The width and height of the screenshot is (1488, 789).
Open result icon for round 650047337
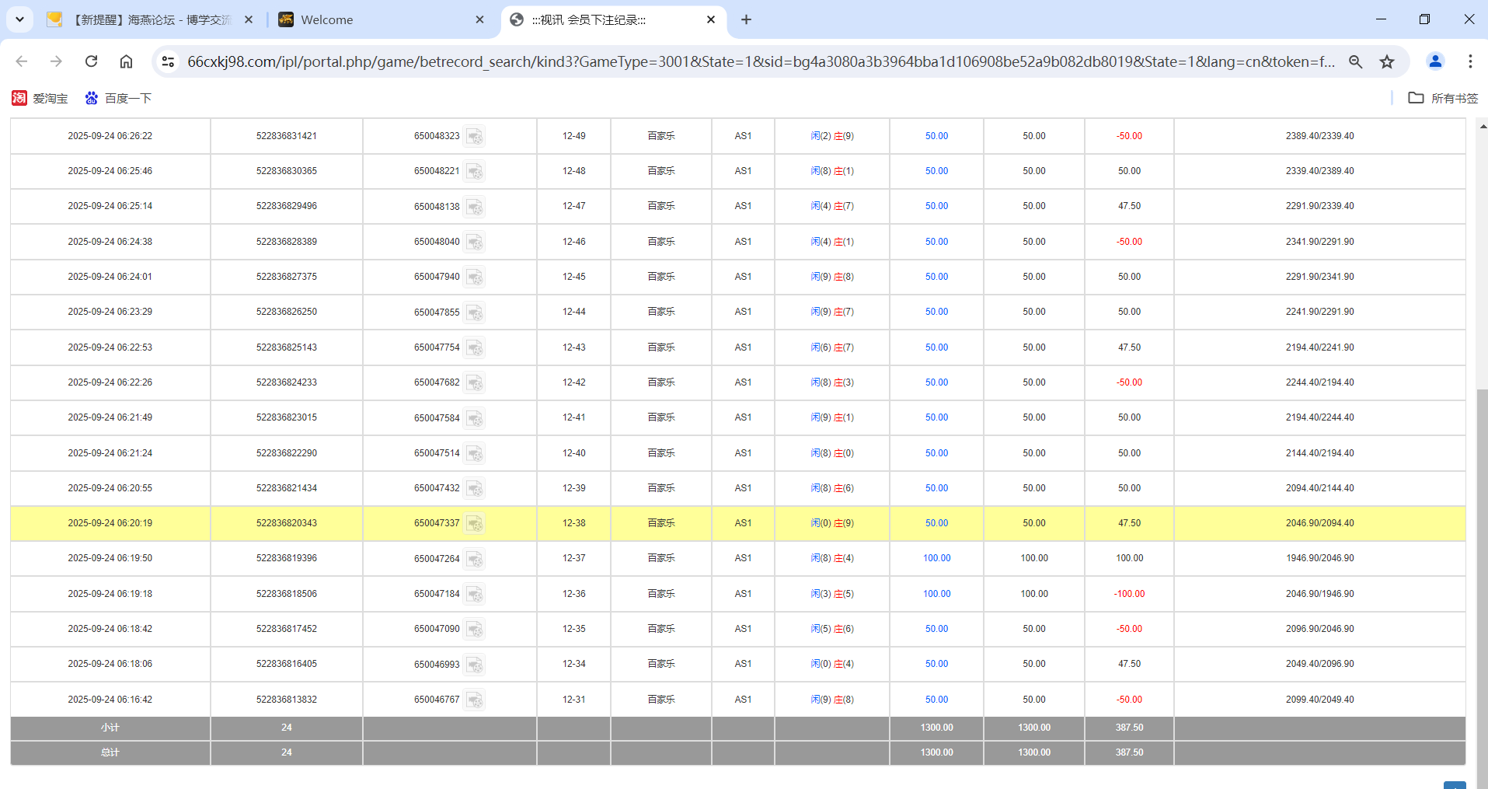pos(475,523)
